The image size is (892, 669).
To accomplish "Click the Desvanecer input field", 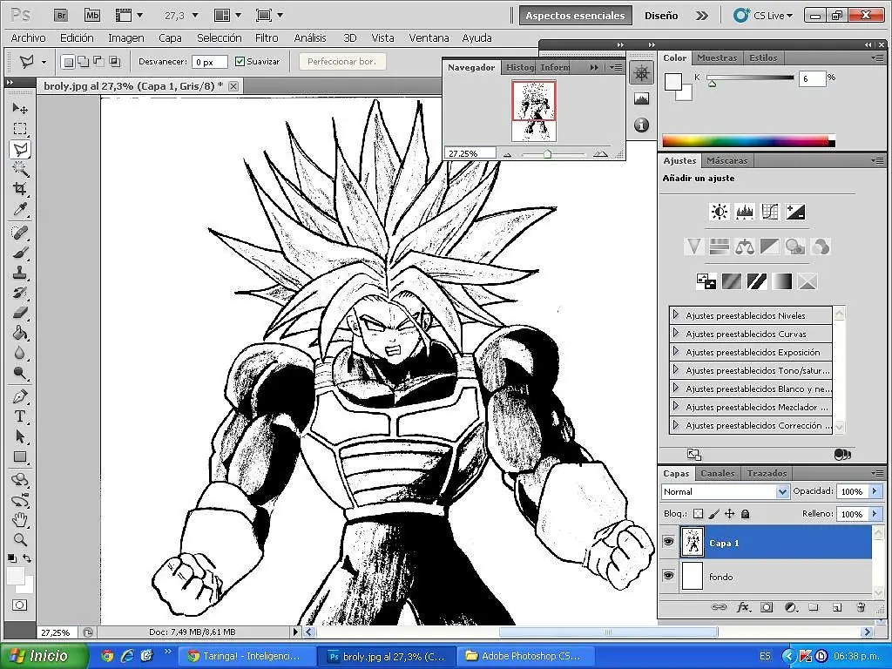I will [209, 62].
